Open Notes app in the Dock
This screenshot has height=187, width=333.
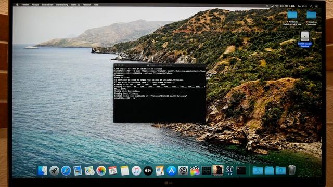click(125, 170)
